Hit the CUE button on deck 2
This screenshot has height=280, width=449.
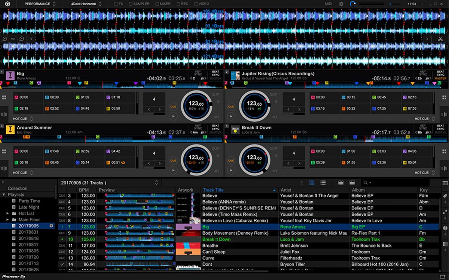pyautogui.click(x=231, y=106)
